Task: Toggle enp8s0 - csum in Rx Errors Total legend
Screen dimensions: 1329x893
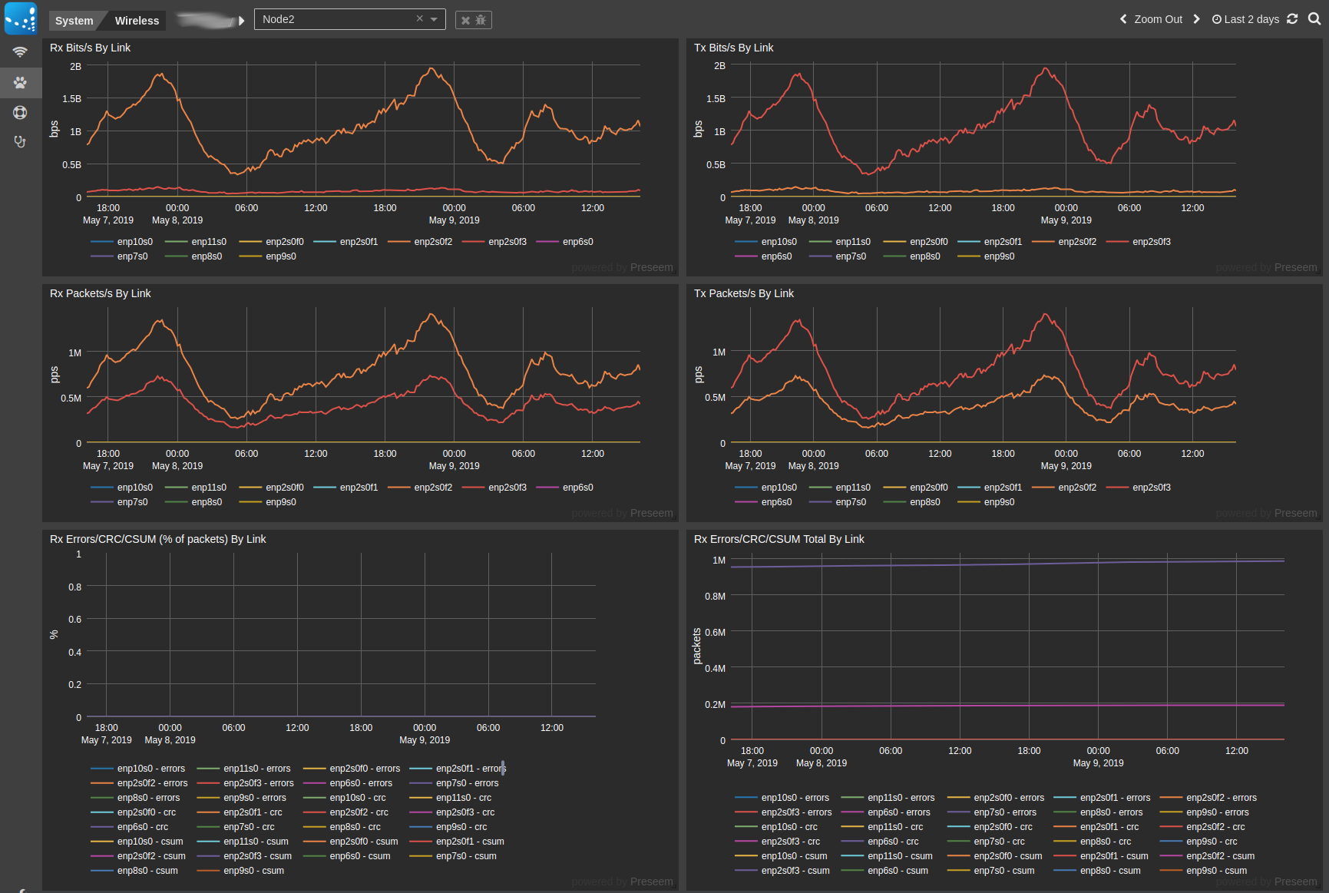Action: point(1097,871)
